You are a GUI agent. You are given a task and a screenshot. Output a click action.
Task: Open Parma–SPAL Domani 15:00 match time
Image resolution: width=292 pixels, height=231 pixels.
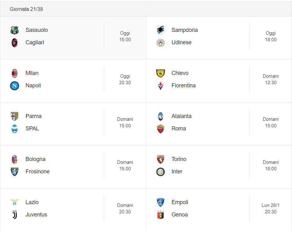click(x=125, y=122)
